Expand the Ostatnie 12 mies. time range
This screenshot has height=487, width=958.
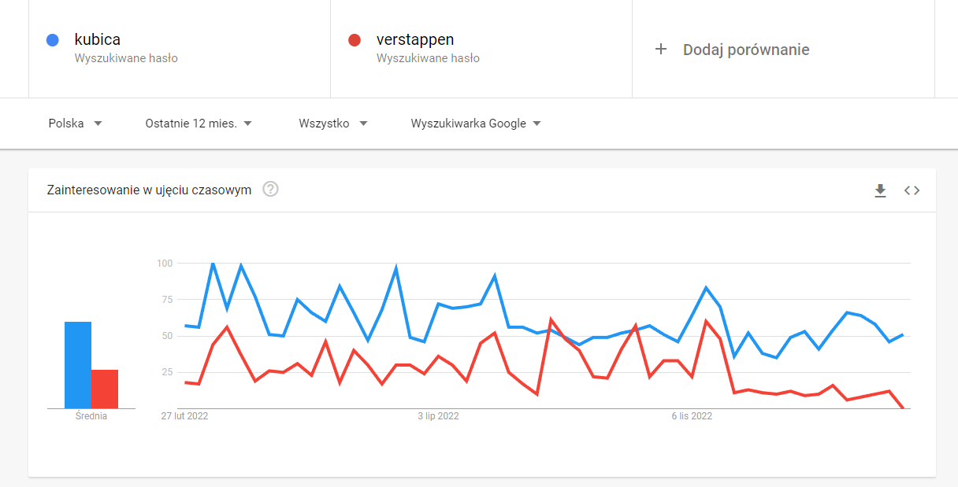[199, 124]
